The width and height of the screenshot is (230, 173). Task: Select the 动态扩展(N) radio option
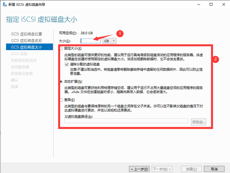(x=61, y=82)
